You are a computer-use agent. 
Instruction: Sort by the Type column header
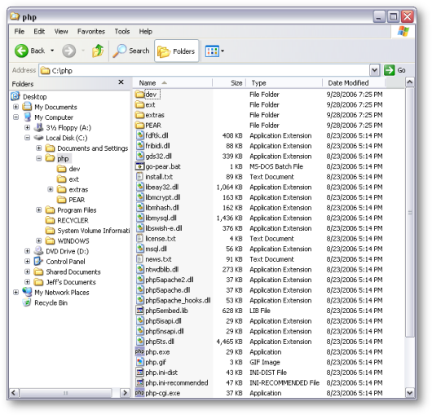coord(284,83)
